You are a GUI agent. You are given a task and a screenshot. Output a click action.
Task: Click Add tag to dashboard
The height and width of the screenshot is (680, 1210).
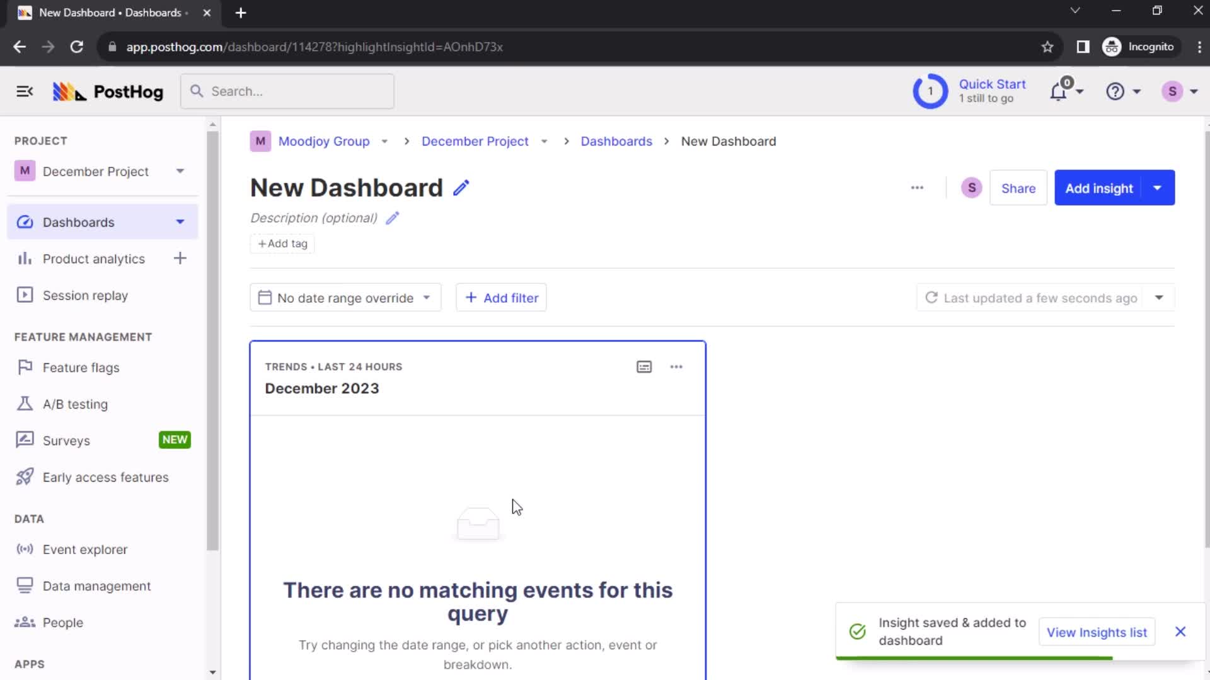pos(284,243)
